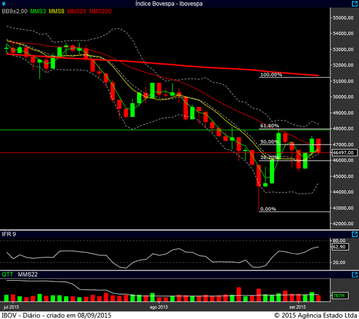Click the QTT volume label
359x319 pixels.
pos(7,274)
